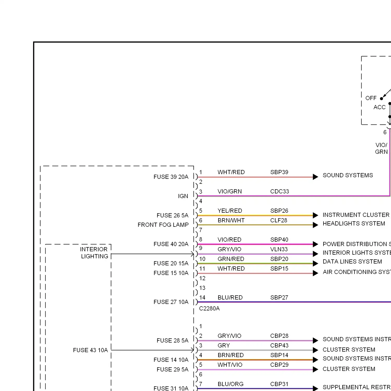Click the BRN/WHT wire color label

pyautogui.click(x=231, y=220)
